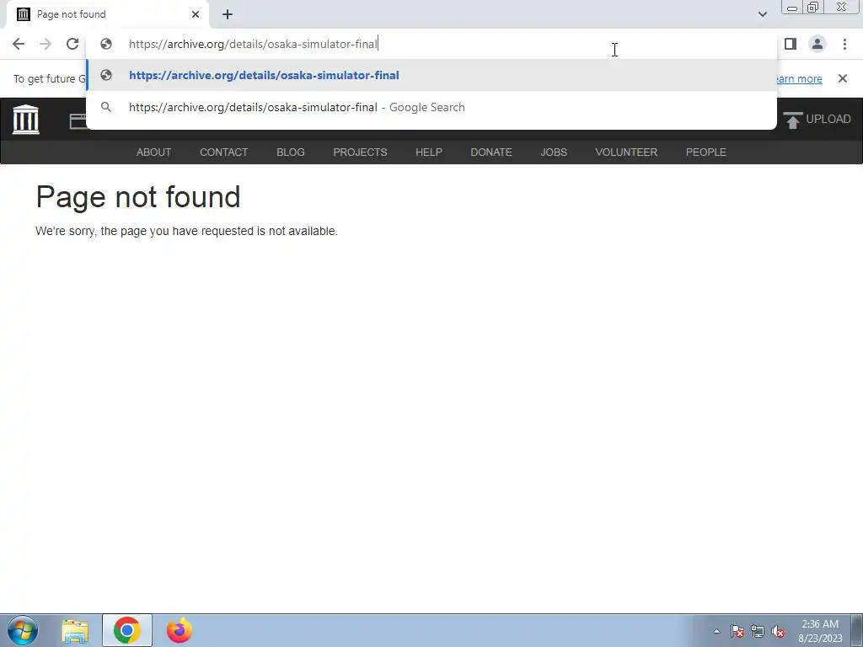The image size is (863, 647).
Task: Reload the page with the refresh icon
Action: (72, 44)
